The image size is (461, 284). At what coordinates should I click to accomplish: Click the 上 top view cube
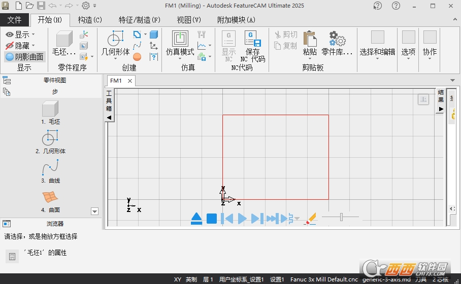[423, 99]
